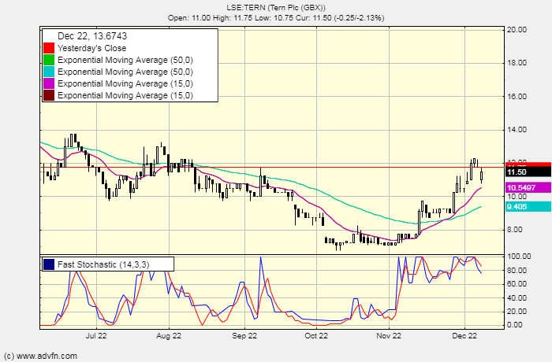Click the 80.00 stochastic axis label
The image size is (552, 362).
pyautogui.click(x=517, y=270)
